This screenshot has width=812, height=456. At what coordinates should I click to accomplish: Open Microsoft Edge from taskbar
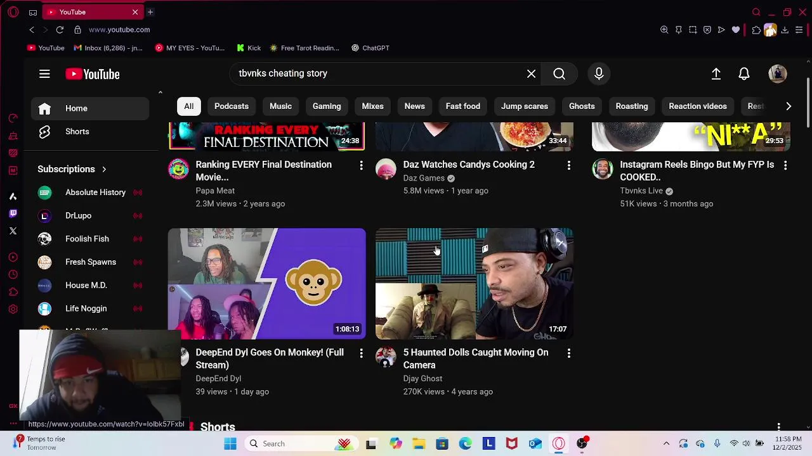click(x=466, y=443)
